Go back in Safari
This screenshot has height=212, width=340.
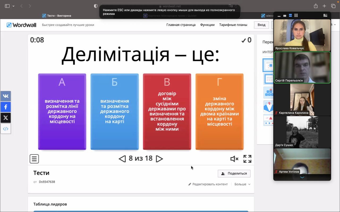tap(22, 6)
